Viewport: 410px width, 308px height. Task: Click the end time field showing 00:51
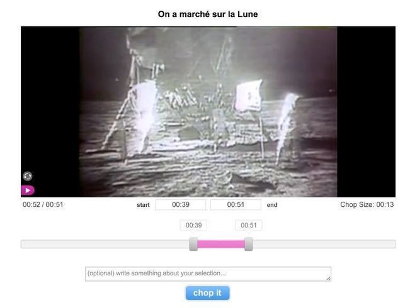click(236, 205)
